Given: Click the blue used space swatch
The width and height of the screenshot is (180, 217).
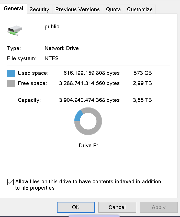Looking at the screenshot, I should 11,73.
